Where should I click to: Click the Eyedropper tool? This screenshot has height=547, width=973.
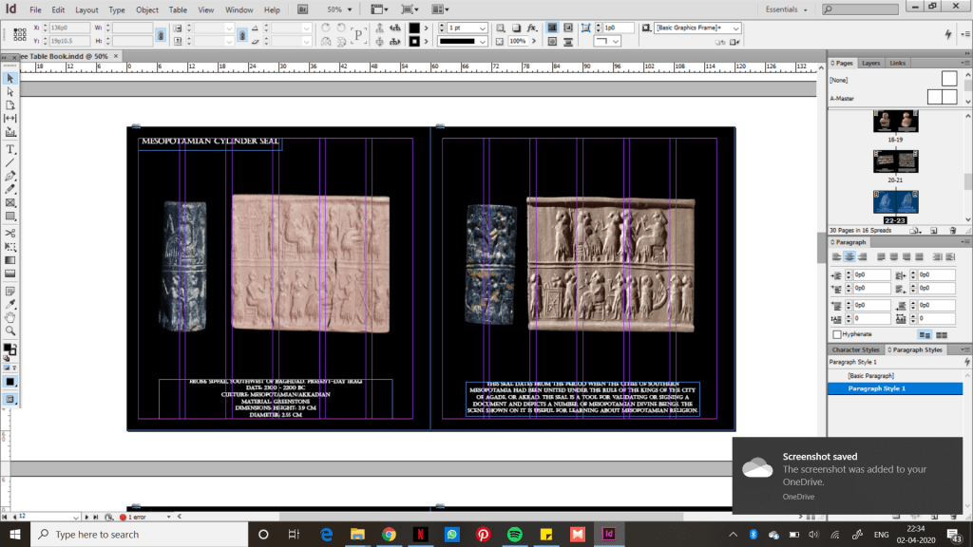10,302
